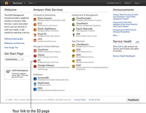Click the DynamoDB service name link
The height and width of the screenshot is (113, 146).
point(43,78)
